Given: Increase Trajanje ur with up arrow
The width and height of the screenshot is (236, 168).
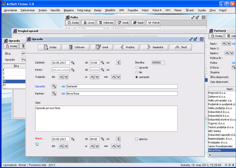Looking at the screenshot, I should 92,77.
